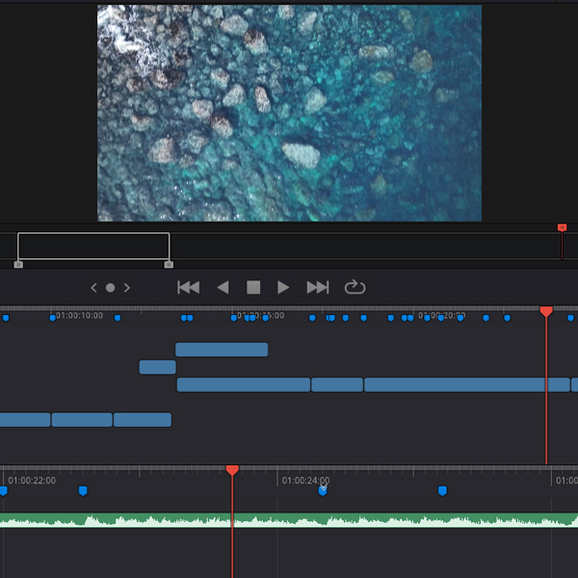
Task: Click the blue marker near 01:00:24:00
Action: coord(323,490)
